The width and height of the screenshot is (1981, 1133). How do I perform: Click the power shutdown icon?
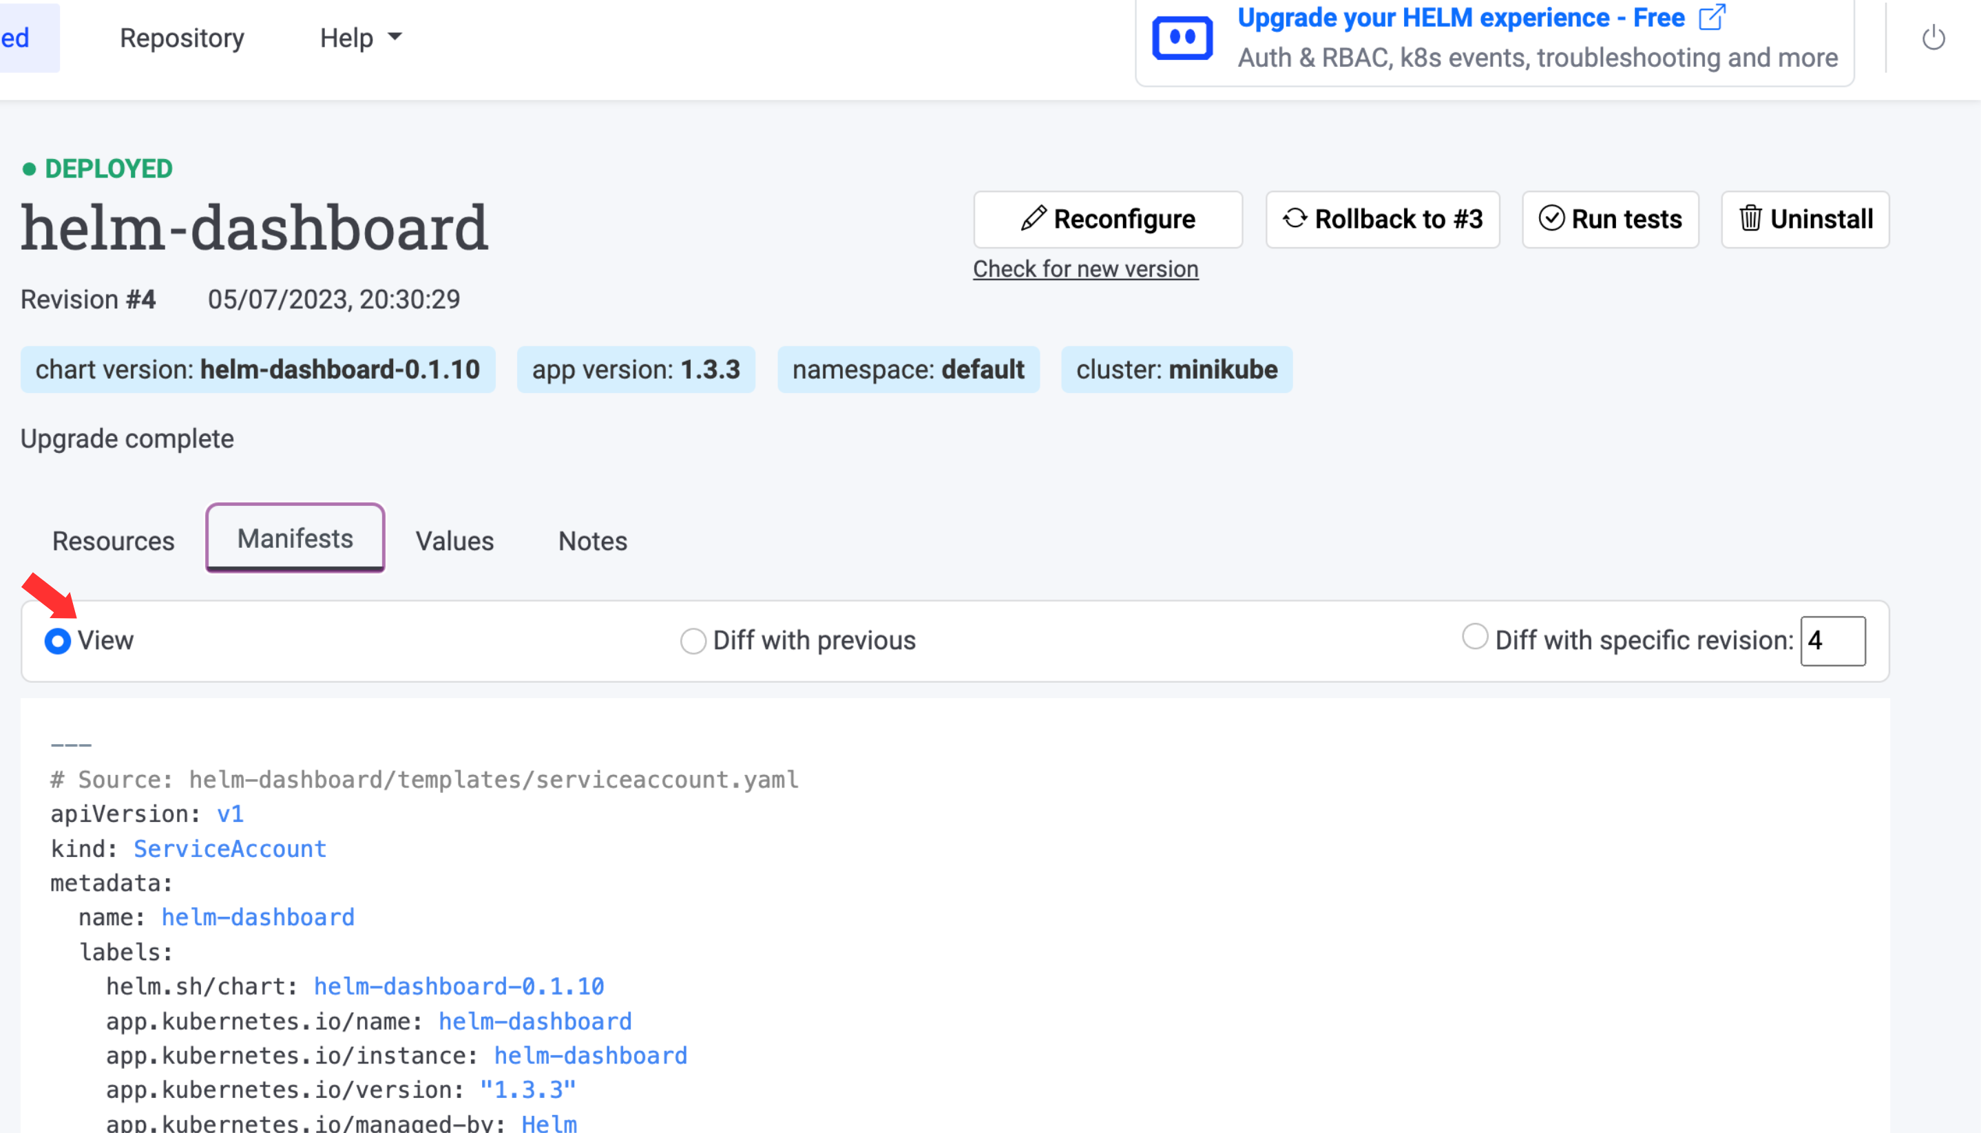(x=1933, y=37)
